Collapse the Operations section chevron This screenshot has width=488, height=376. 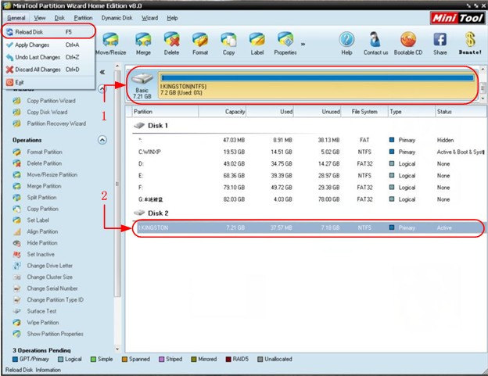click(102, 140)
